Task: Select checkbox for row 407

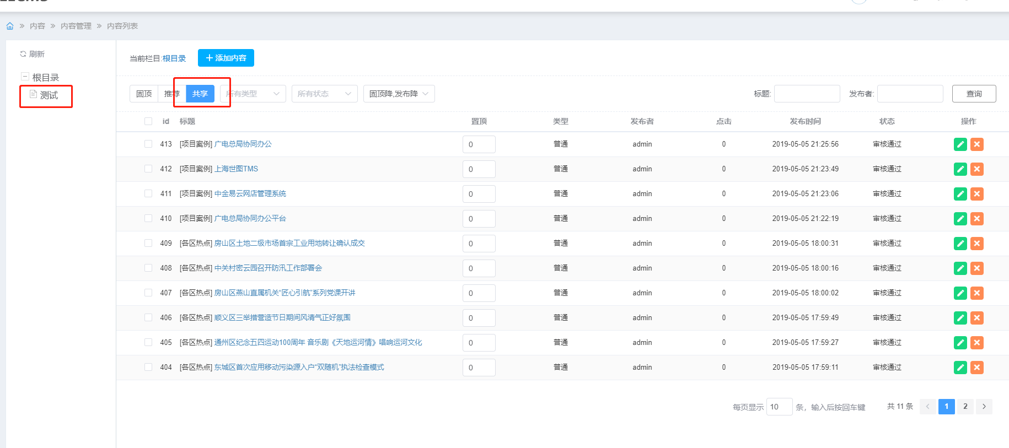Action: (148, 293)
